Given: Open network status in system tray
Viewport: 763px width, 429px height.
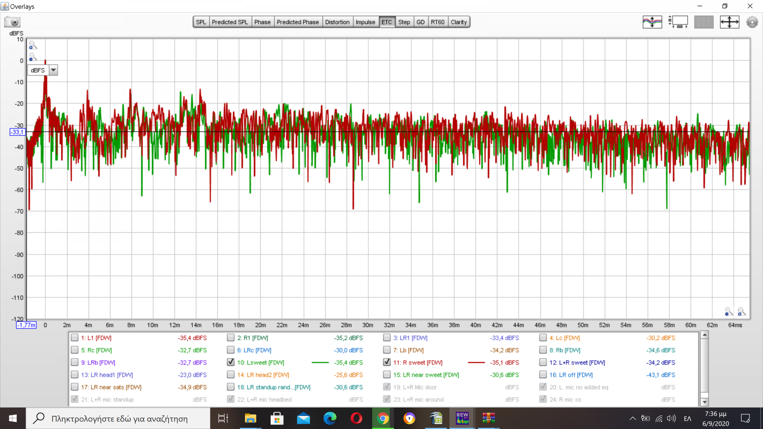Looking at the screenshot, I should point(659,418).
